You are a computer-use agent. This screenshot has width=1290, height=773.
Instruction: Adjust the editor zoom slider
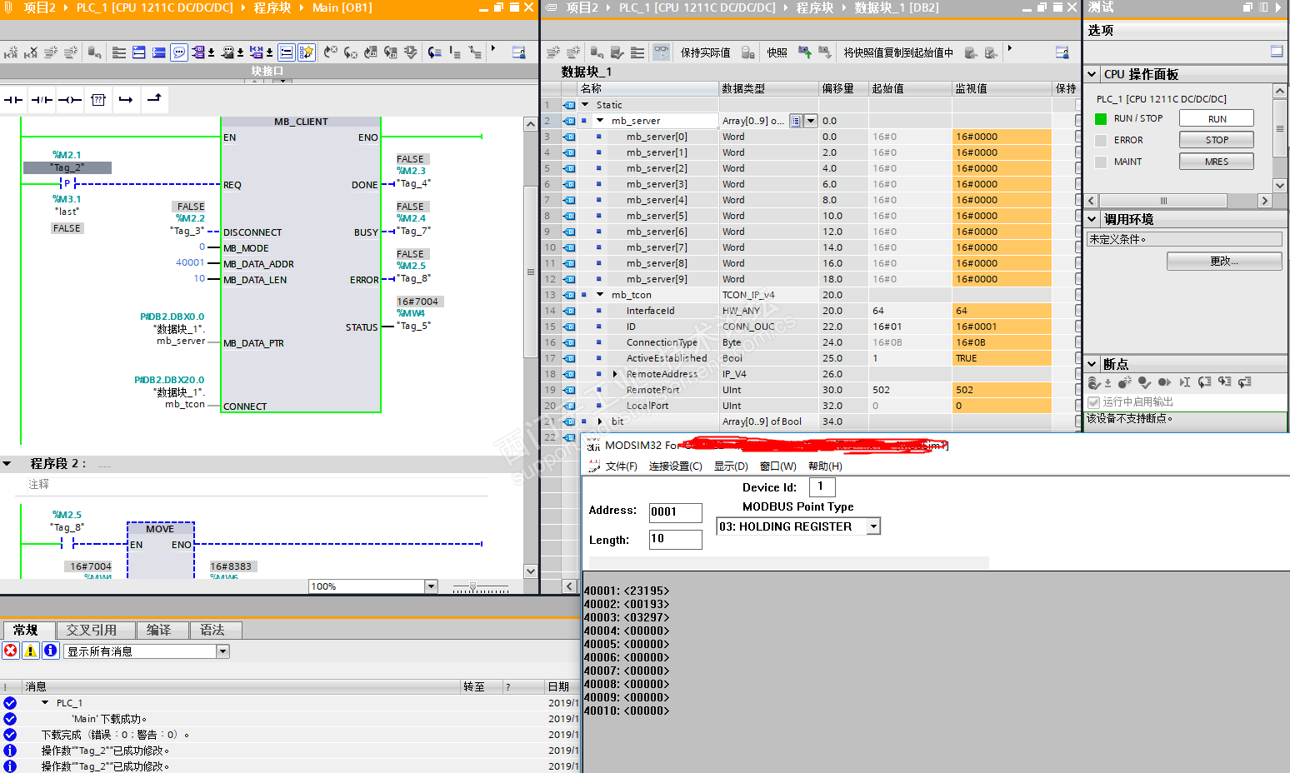(x=473, y=587)
